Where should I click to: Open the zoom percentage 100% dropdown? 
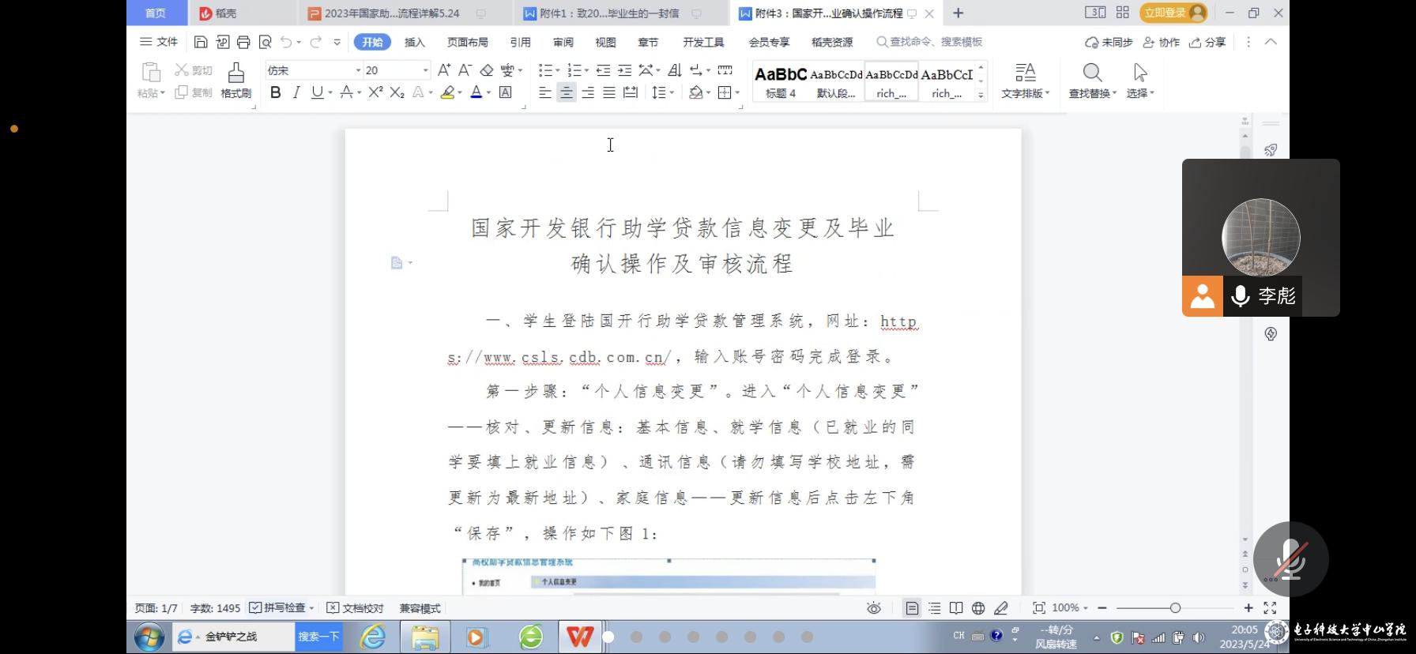click(1070, 608)
